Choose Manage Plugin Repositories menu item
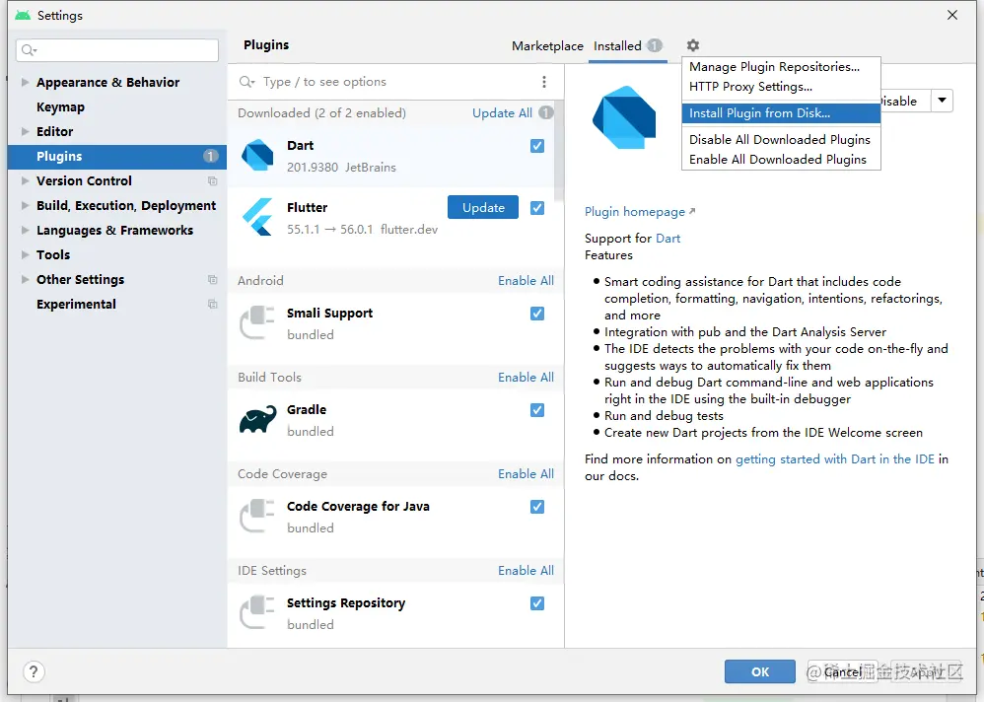 [x=781, y=67]
